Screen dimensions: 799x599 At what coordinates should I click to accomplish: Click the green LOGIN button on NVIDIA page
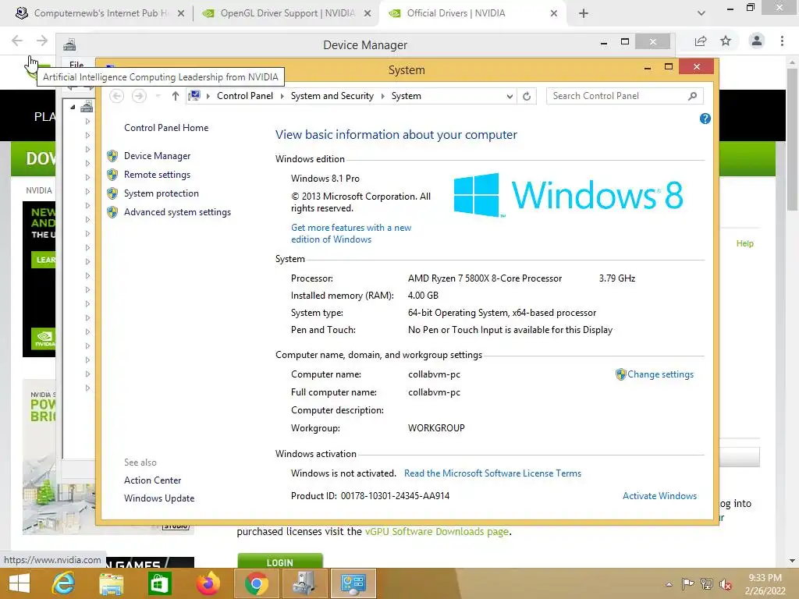(280, 561)
